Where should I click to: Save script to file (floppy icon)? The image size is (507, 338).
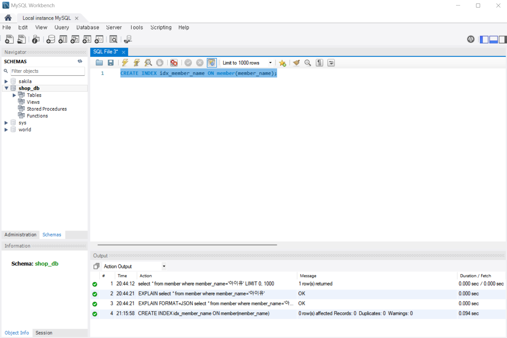tap(111, 63)
